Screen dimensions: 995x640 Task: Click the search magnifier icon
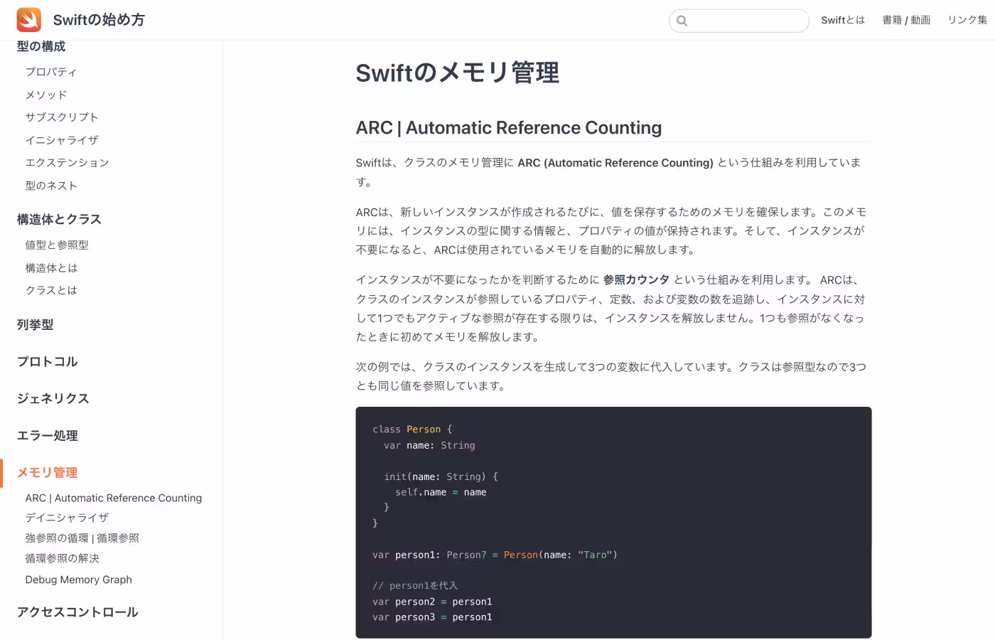click(682, 21)
